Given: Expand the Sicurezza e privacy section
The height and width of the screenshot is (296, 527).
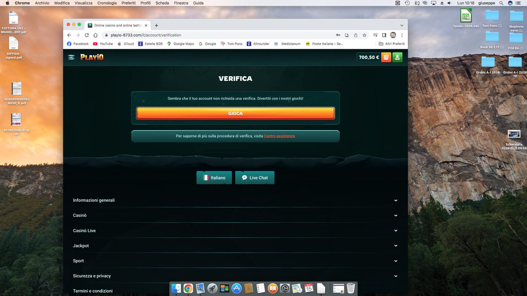Looking at the screenshot, I should 235,276.
